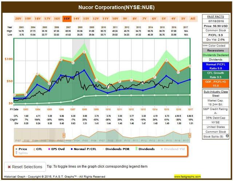Viewport: 233px width, 181px height.
Task: Select the 16Y time range tab
Action: [57, 18]
